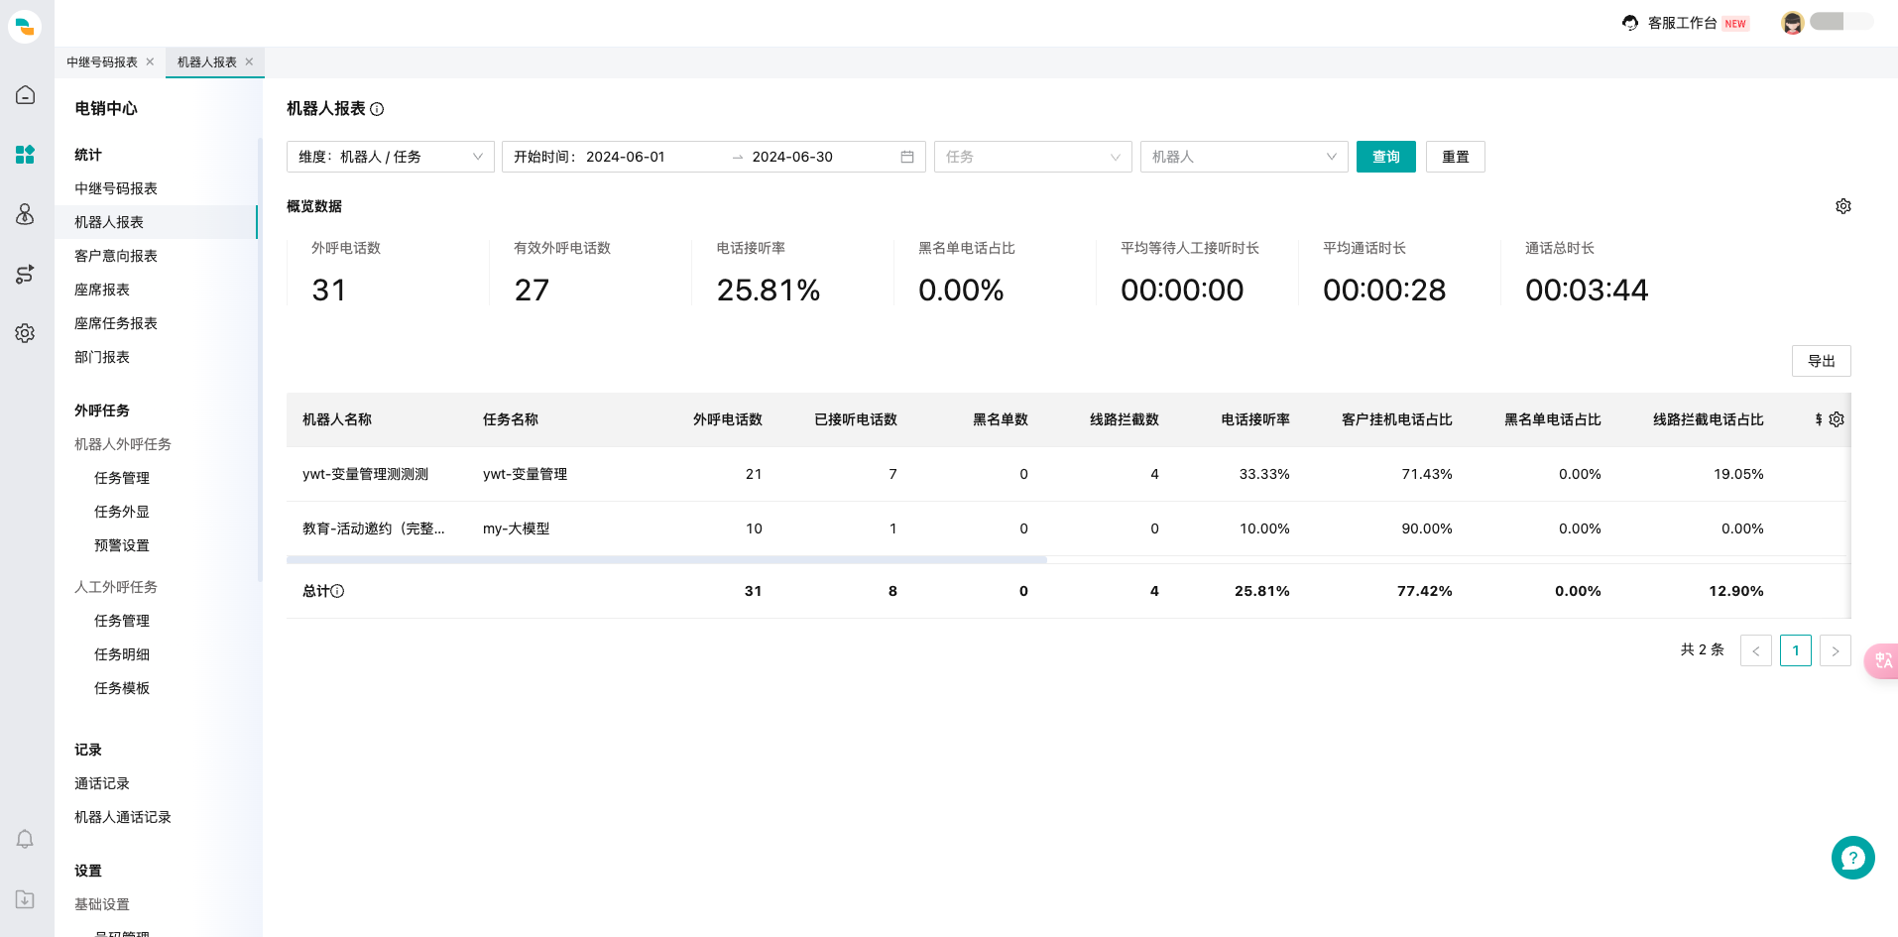Image resolution: width=1898 pixels, height=937 pixels.
Task: Open the home icon in left rail
Action: (25, 95)
